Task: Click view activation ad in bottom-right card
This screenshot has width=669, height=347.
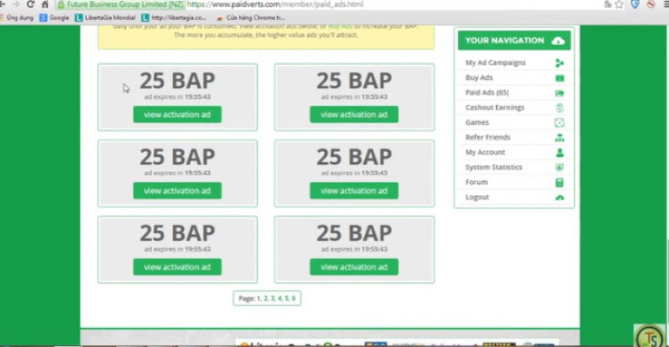Action: pos(354,267)
